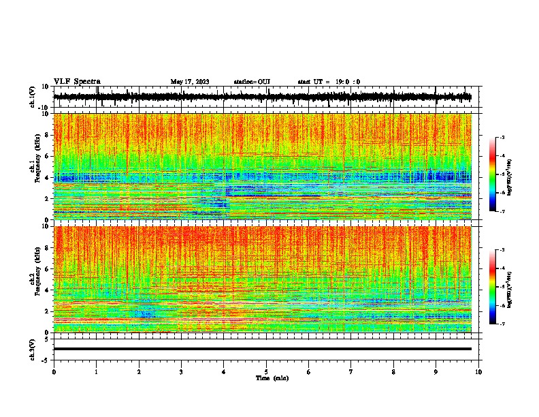
Task: Click time axis tick label '0'
Action: tap(54, 372)
